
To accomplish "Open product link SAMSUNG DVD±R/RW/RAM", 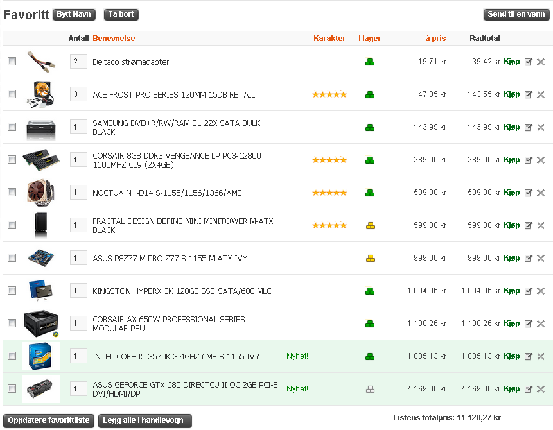I will point(177,127).
